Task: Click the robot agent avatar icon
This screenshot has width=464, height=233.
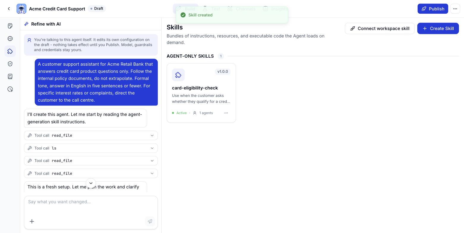Action: (21, 9)
